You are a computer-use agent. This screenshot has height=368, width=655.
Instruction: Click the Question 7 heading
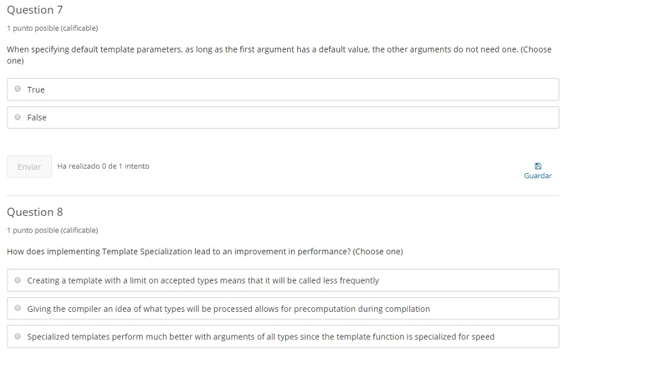pos(35,10)
